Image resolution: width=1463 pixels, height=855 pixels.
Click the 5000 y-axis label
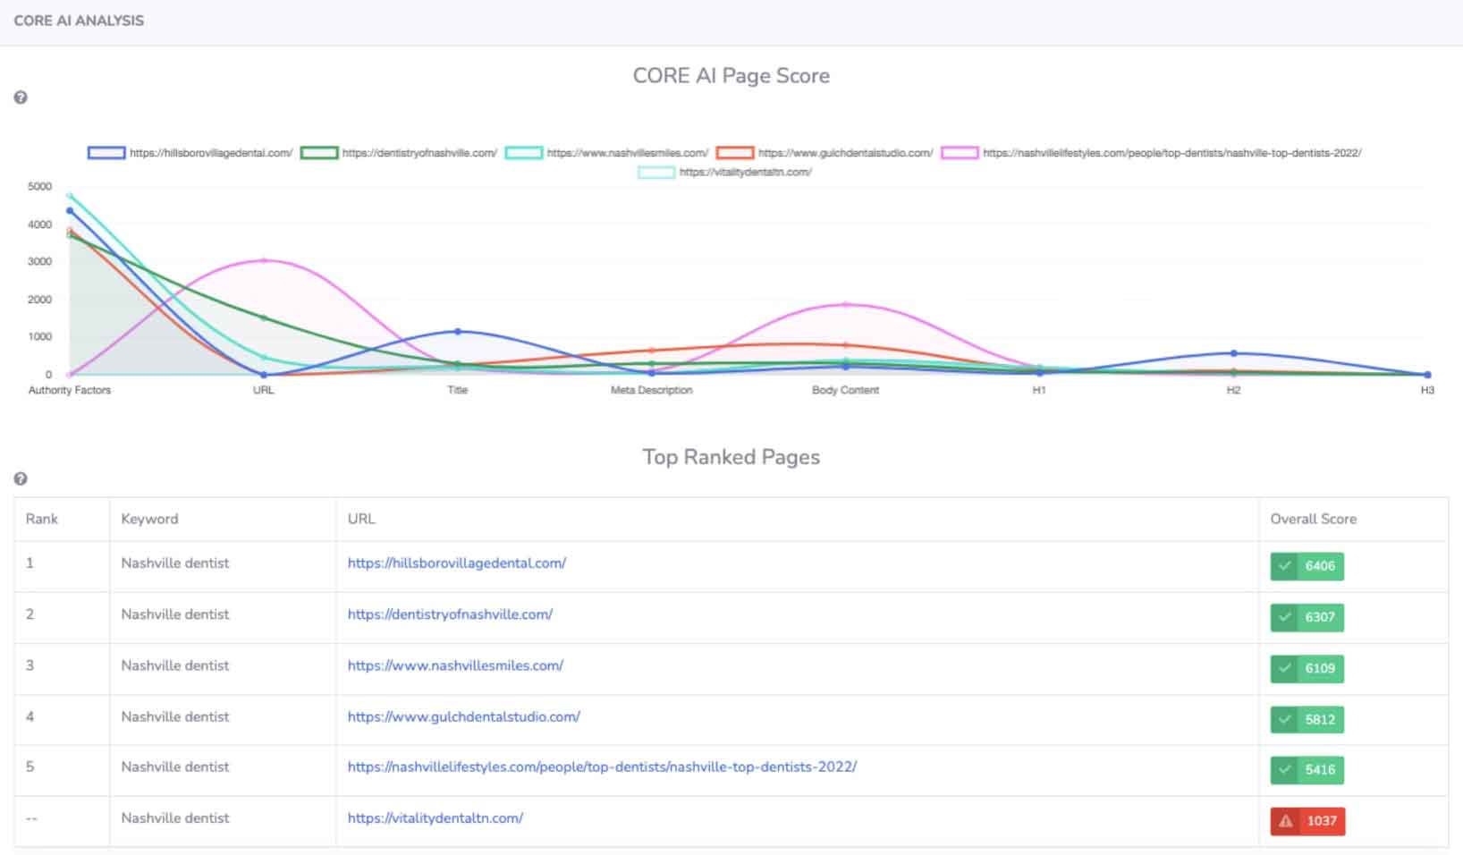pos(39,186)
